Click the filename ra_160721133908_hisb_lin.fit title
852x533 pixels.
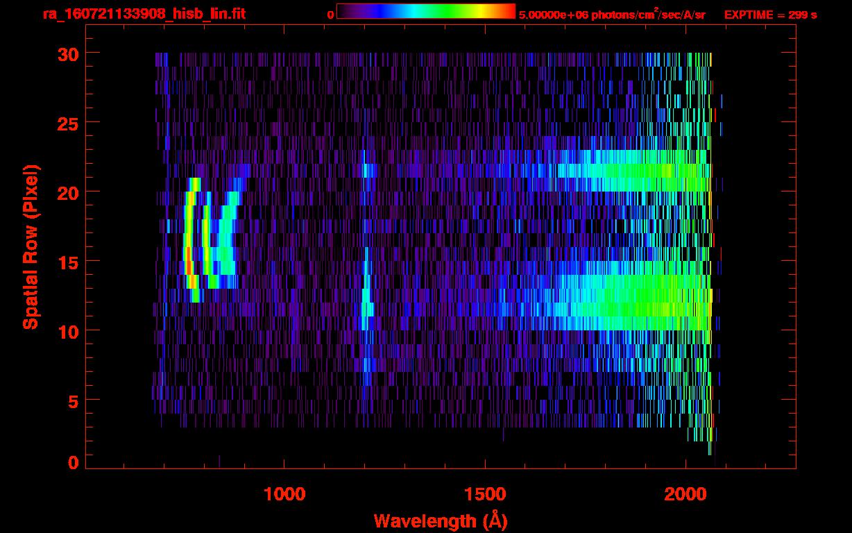(x=144, y=14)
